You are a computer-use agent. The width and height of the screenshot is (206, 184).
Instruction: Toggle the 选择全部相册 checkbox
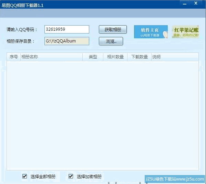(25, 176)
